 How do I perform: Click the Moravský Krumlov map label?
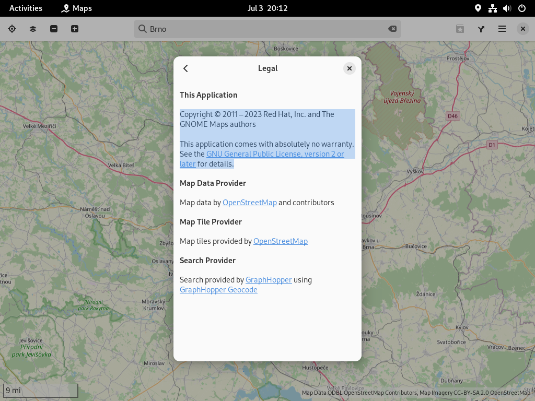click(154, 305)
